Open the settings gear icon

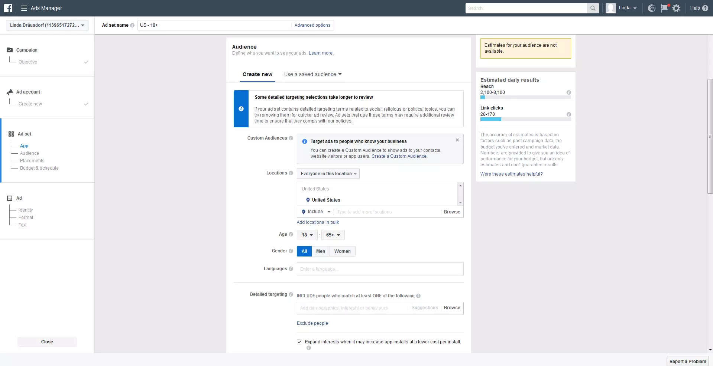click(676, 8)
